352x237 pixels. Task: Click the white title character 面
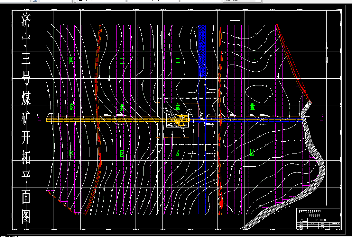click(x=26, y=197)
